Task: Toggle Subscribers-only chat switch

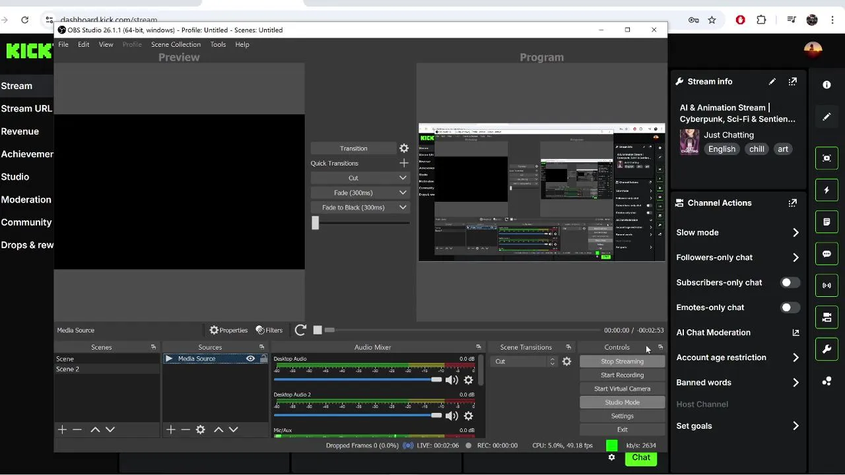Action: (x=790, y=282)
